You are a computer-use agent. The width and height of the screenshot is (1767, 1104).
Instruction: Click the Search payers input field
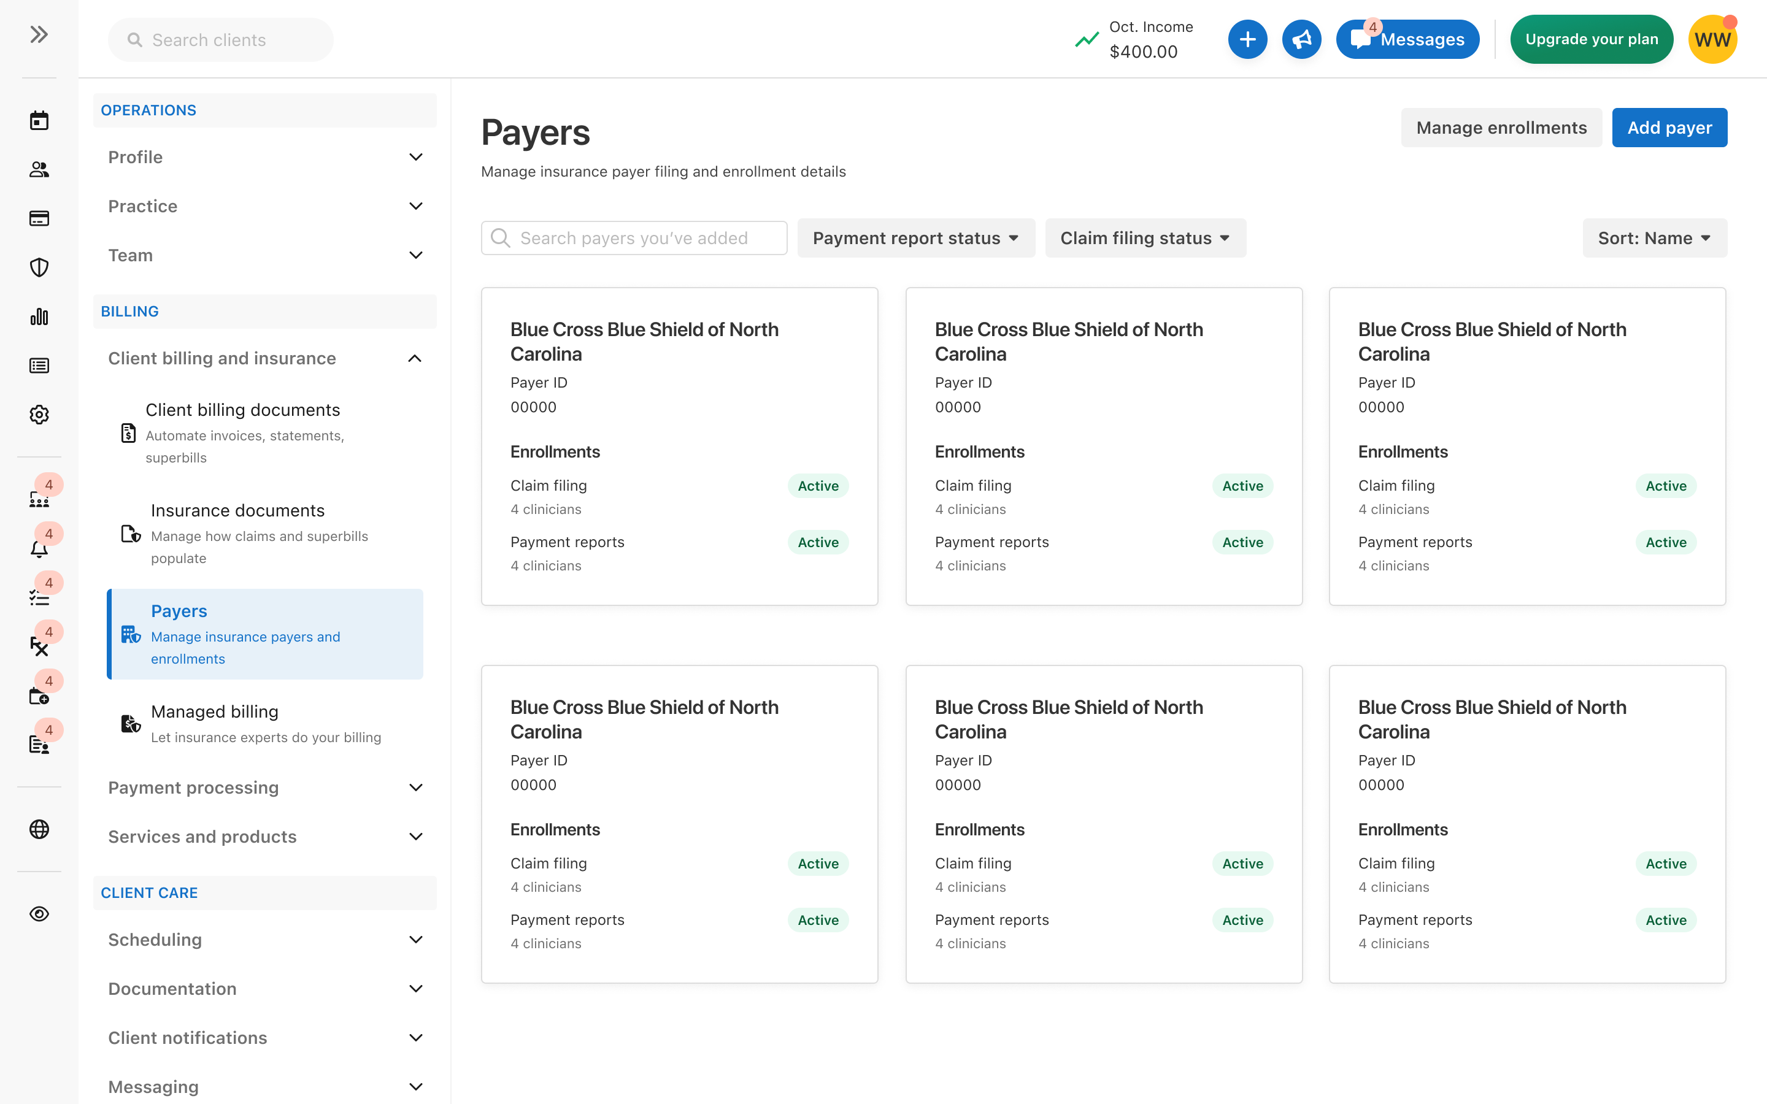click(634, 238)
